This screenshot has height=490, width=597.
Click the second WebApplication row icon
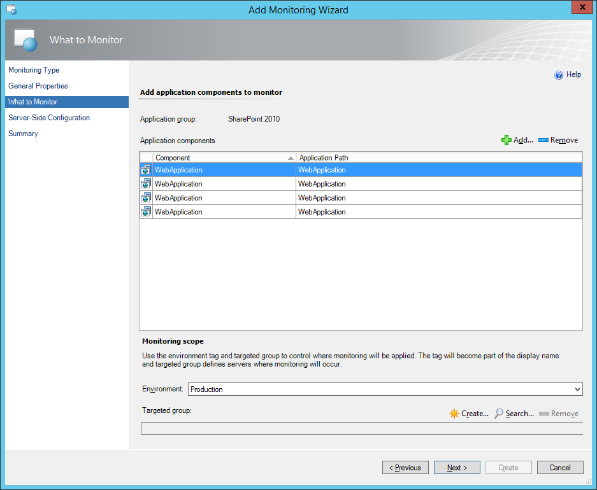[x=146, y=184]
